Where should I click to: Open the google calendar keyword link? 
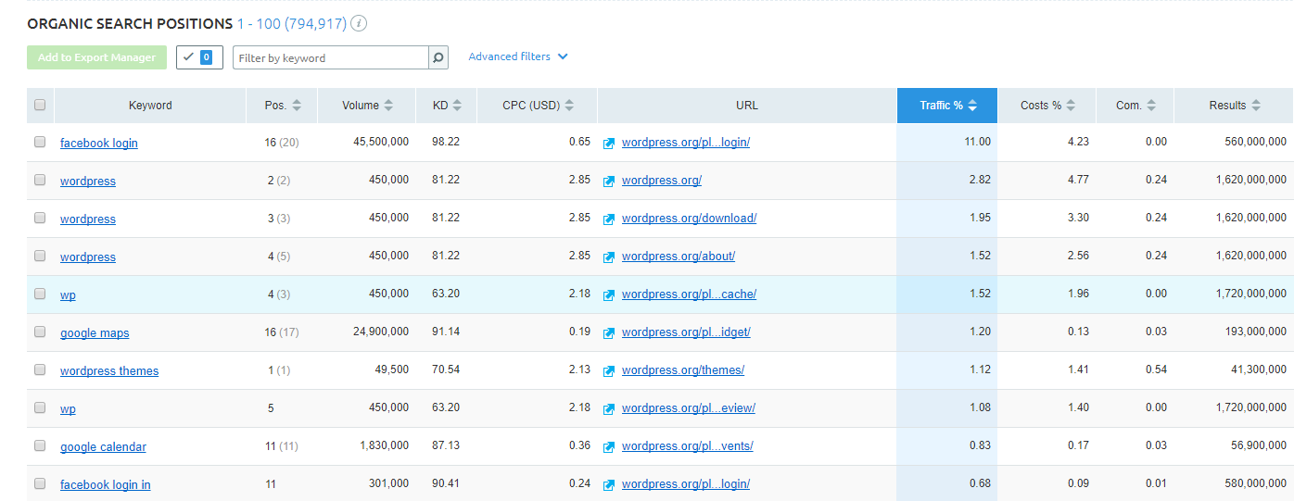(x=103, y=447)
